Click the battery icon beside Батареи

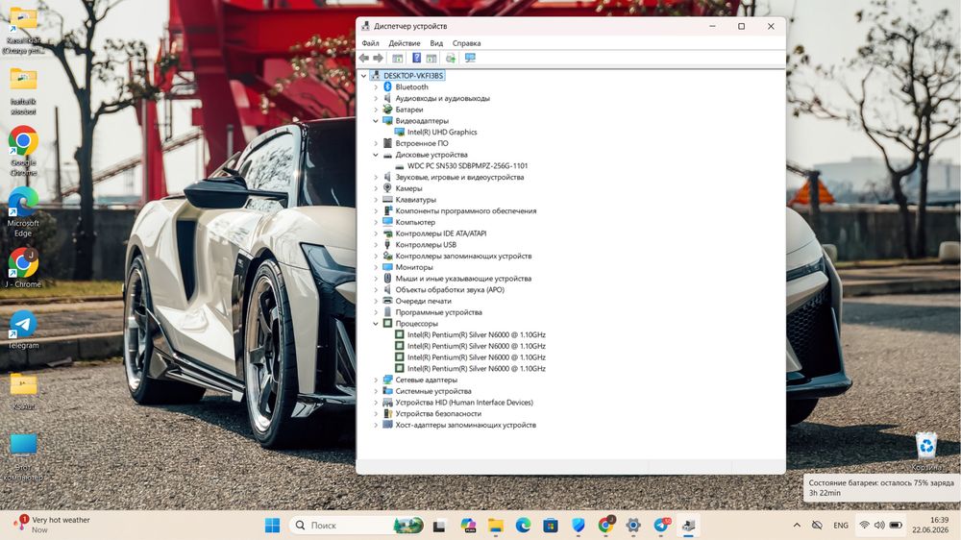pyautogui.click(x=387, y=110)
